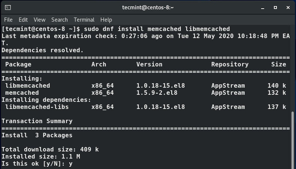Open the View menu
296x169 pixels.
pos(39,20)
